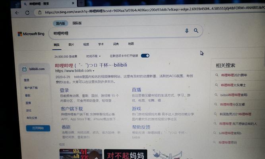This screenshot has width=265, height=159.
Task: Click the Microsoft Bing logo
Action: [31, 34]
